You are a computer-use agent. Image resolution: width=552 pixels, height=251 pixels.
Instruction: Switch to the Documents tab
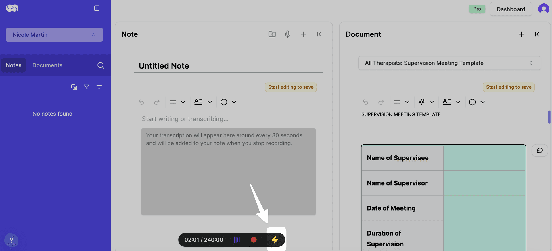click(x=47, y=65)
